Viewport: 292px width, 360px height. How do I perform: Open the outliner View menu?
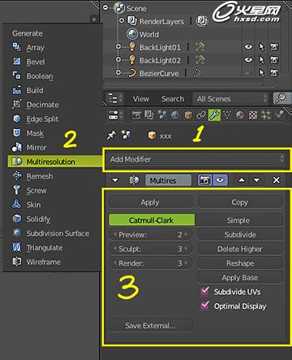[141, 99]
